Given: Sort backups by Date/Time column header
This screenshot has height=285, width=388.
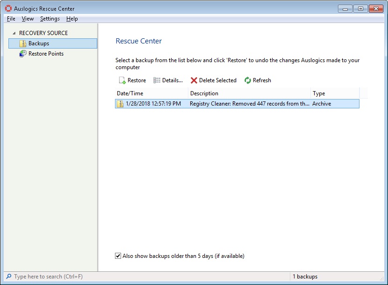Looking at the screenshot, I should pos(151,93).
